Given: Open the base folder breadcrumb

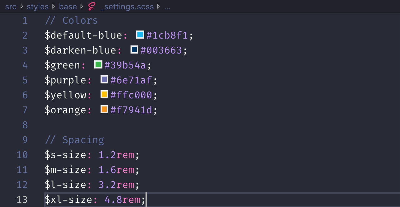Looking at the screenshot, I should pos(68,7).
